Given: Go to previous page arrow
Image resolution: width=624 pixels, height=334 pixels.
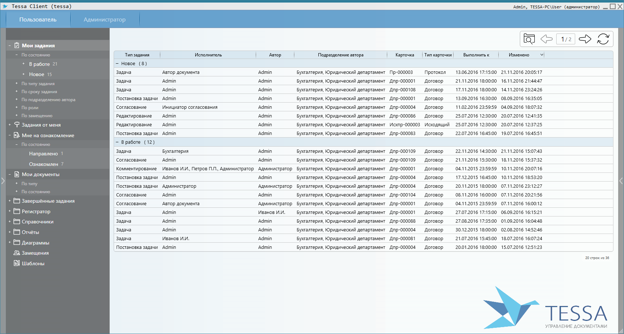Looking at the screenshot, I should (x=546, y=39).
